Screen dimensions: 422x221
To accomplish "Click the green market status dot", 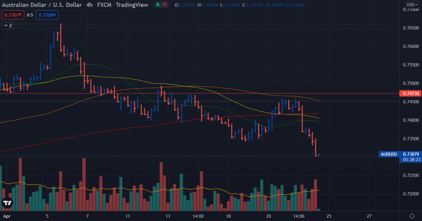I will click(x=158, y=5).
